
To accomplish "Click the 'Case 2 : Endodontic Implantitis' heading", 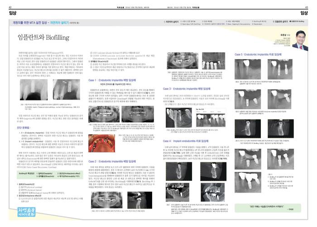I will click(x=112, y=161).
